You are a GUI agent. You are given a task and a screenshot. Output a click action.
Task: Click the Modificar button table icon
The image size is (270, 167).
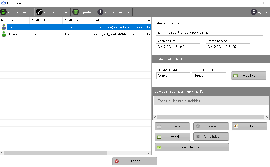coord(235,76)
